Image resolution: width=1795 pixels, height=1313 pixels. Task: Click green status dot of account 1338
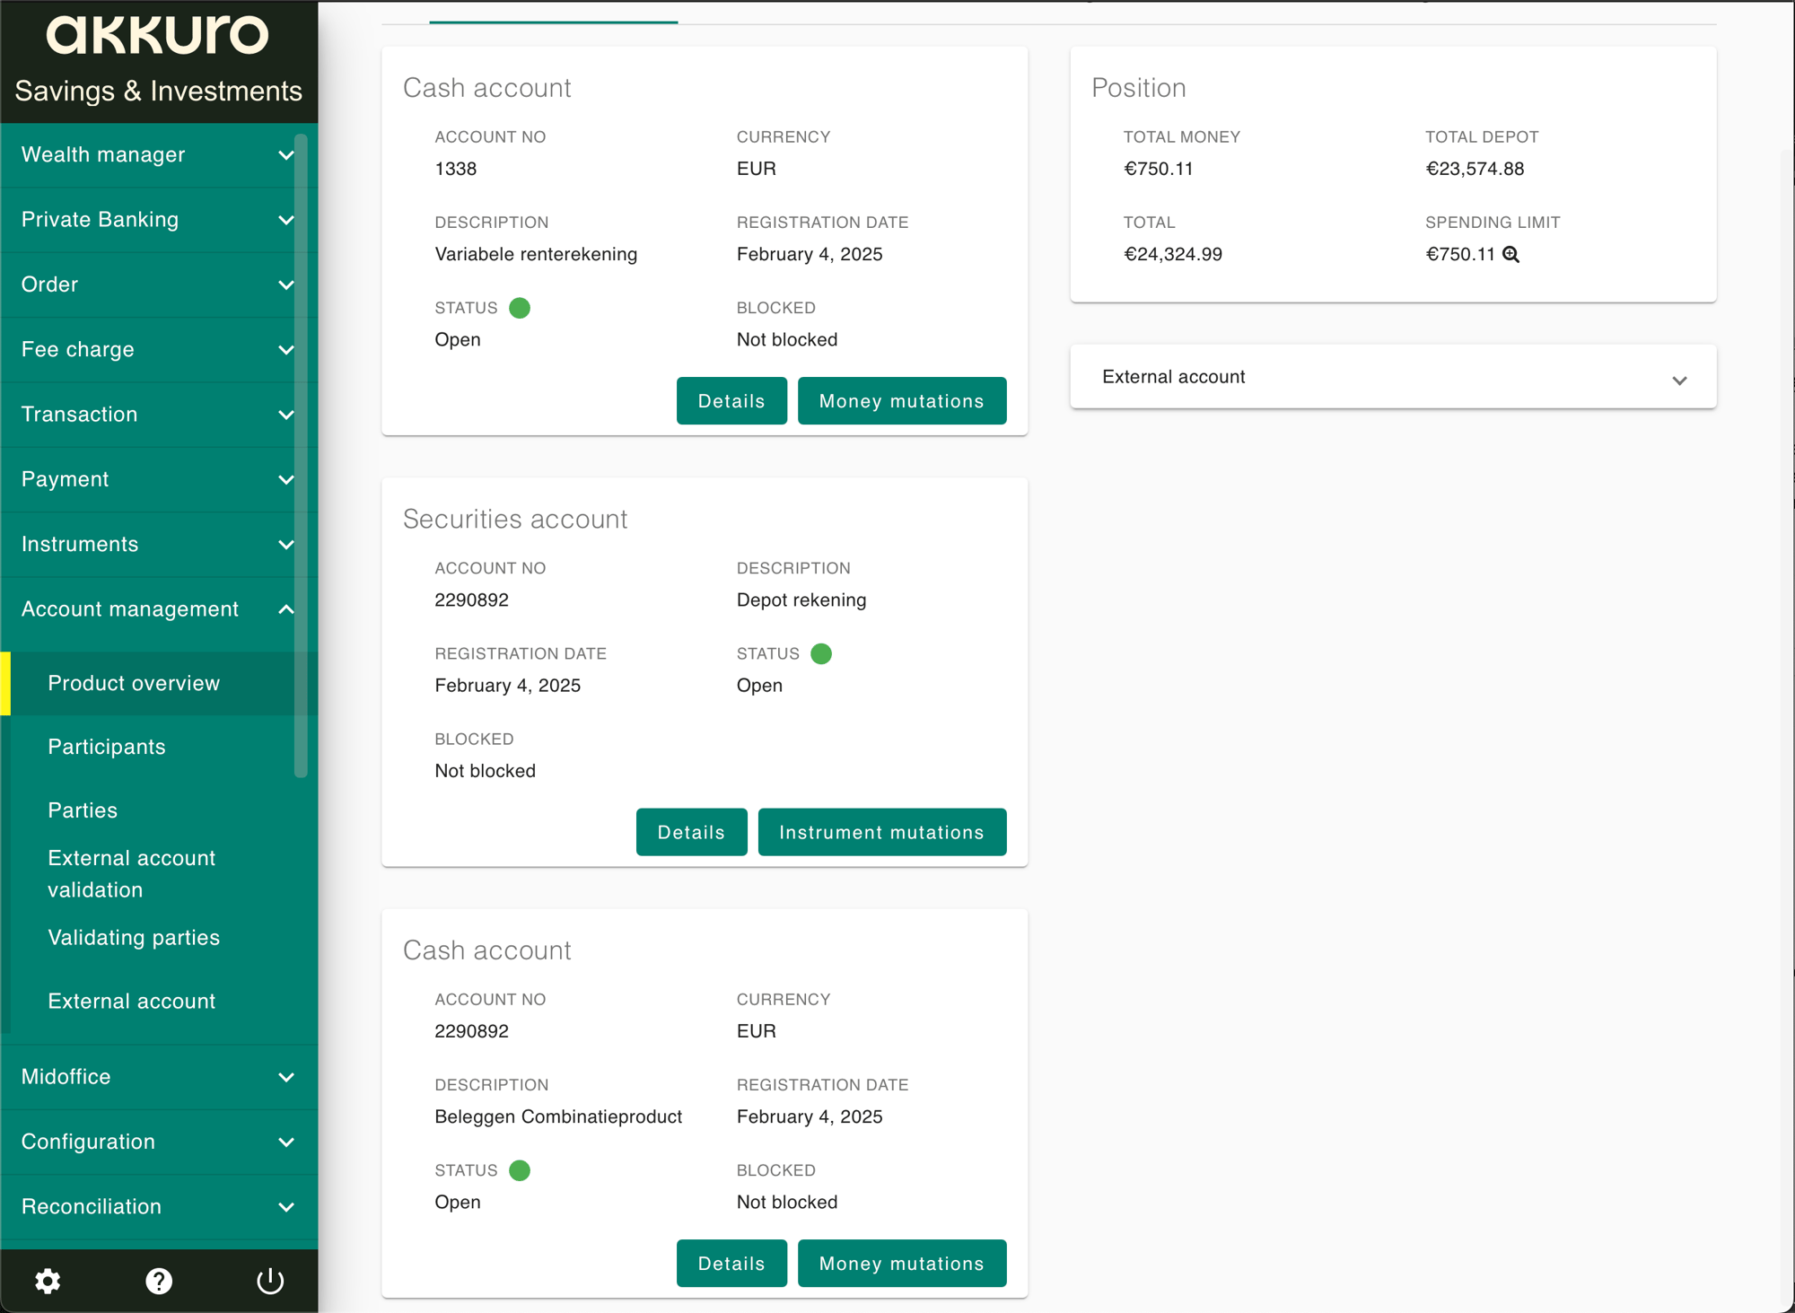(520, 308)
